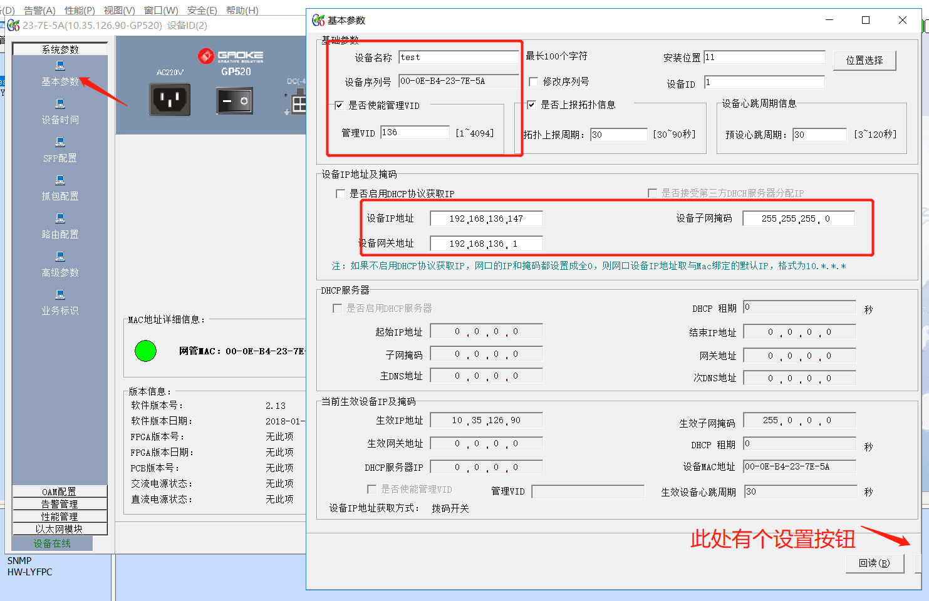This screenshot has width=929, height=601.
Task: Toggle 是否使能管理VID checkbox in 基础参数
Action: click(x=339, y=105)
